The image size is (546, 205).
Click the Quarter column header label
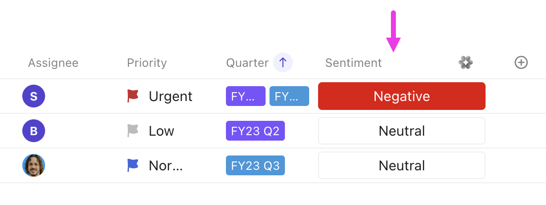click(x=247, y=63)
